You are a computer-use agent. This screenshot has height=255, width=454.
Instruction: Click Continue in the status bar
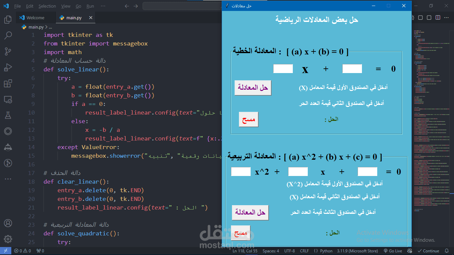[x=429, y=251]
